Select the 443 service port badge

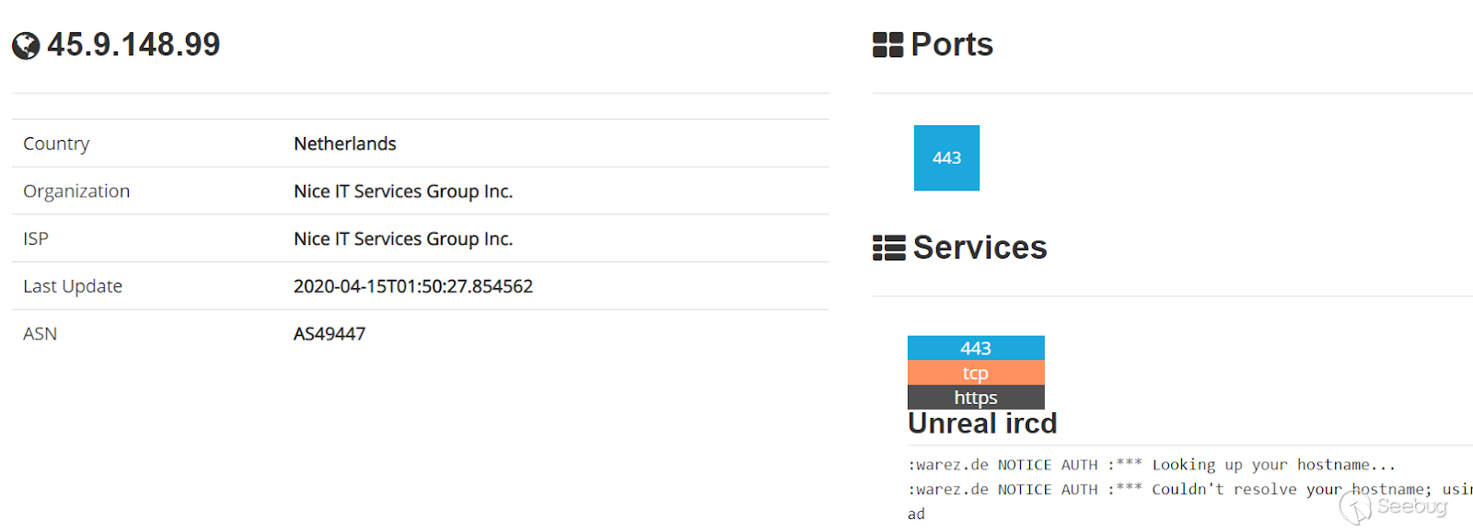(976, 348)
